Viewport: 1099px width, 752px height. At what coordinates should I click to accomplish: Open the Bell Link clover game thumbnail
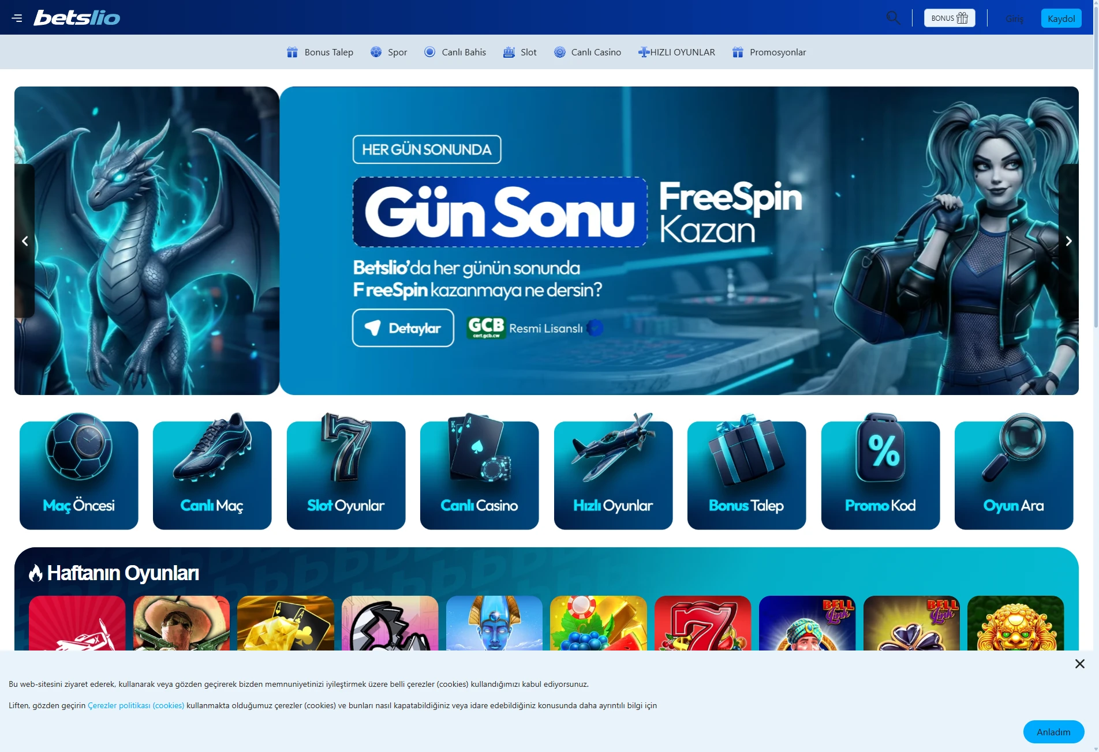tap(912, 623)
